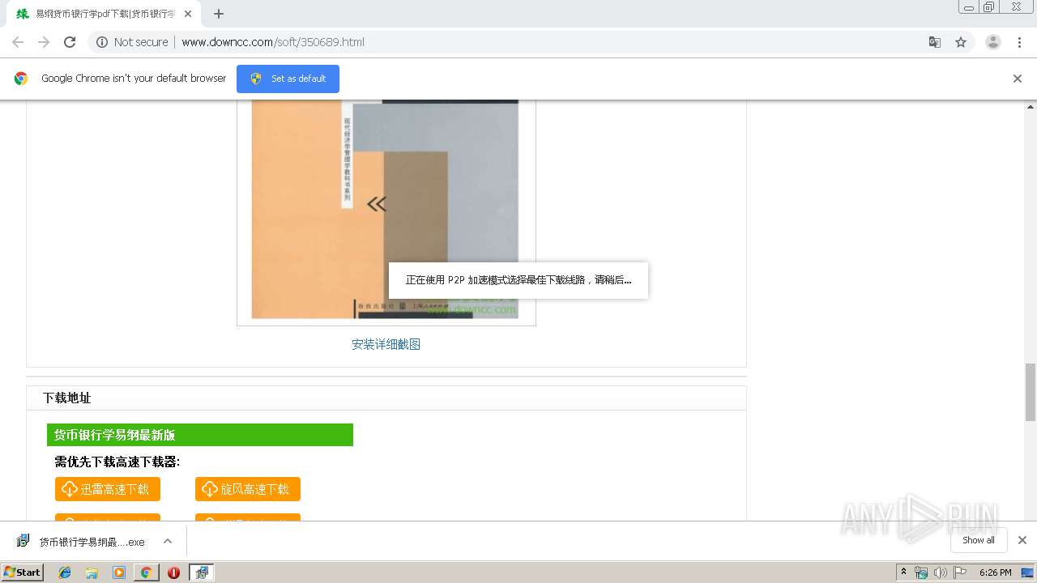Open the 安装详细截图 link
Viewport: 1037px width, 583px height.
point(386,344)
